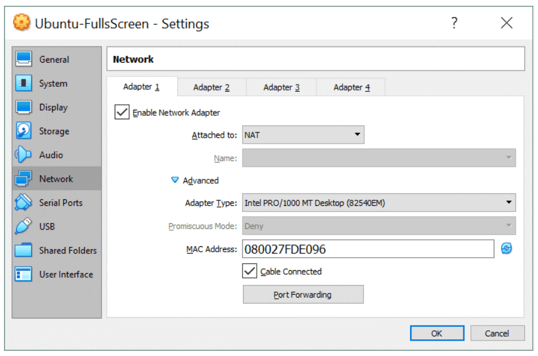
Task: Switch to the Adapter 2 tab
Action: click(211, 87)
